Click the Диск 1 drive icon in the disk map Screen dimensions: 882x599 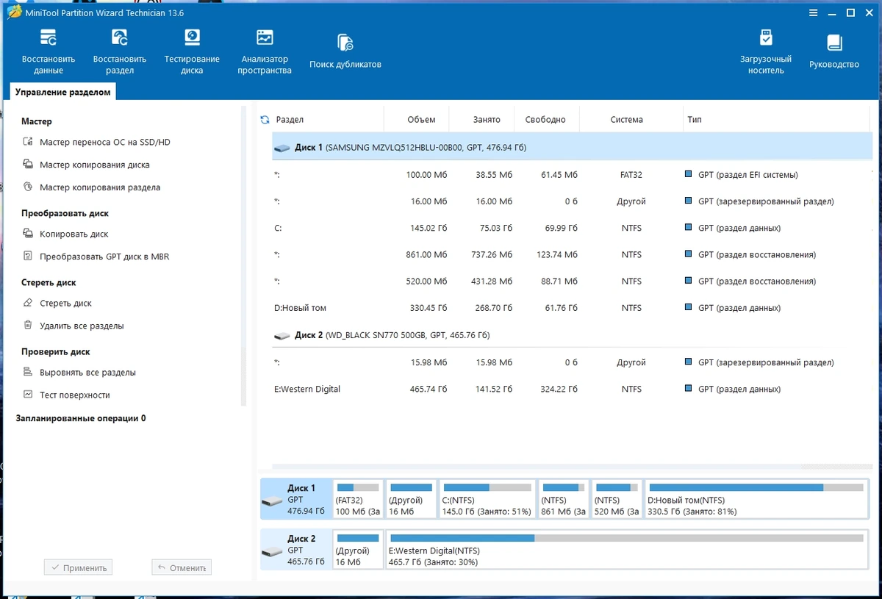(x=272, y=501)
